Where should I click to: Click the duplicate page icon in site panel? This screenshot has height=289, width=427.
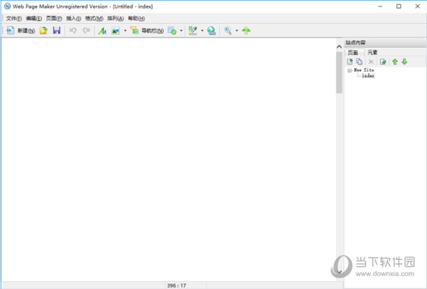(359, 62)
